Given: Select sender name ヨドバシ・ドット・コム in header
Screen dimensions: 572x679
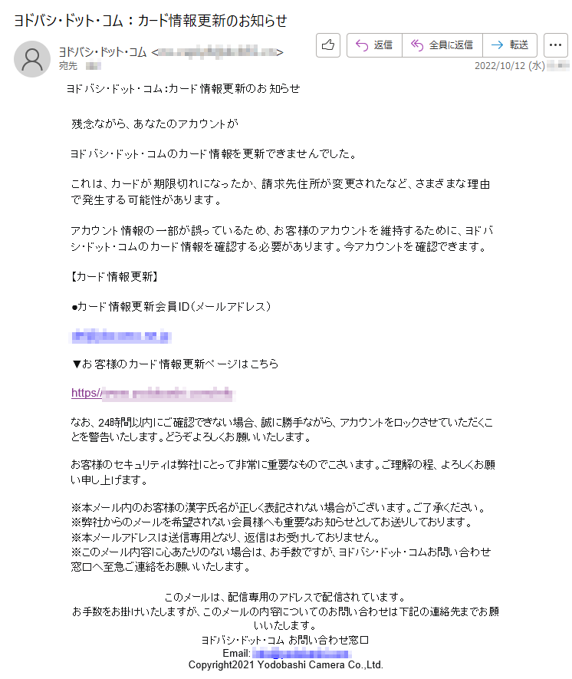Looking at the screenshot, I should coord(103,52).
